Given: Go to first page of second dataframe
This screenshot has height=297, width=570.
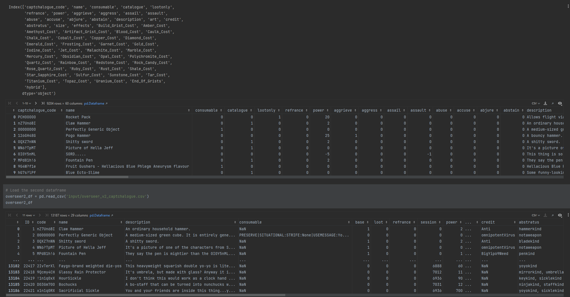Looking at the screenshot, I should click(10, 215).
